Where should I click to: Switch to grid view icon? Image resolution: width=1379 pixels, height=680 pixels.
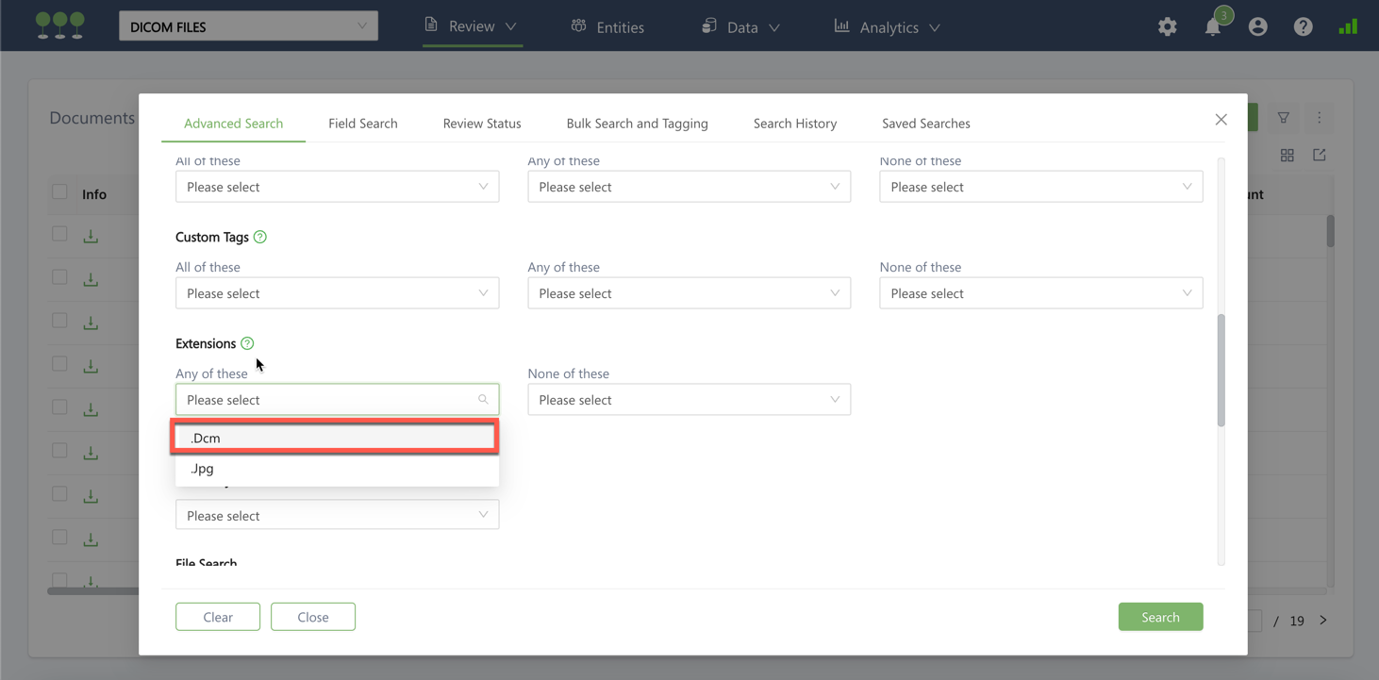(1287, 156)
